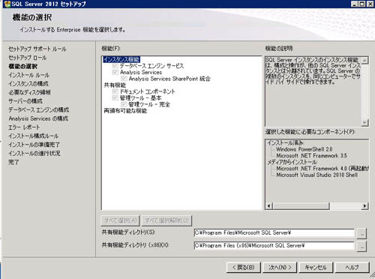
Task: Click the 次へ(N) > button
Action: coord(280,268)
